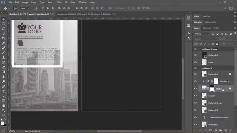
Task: Collapse the Artboard 1 group
Action: point(200,68)
